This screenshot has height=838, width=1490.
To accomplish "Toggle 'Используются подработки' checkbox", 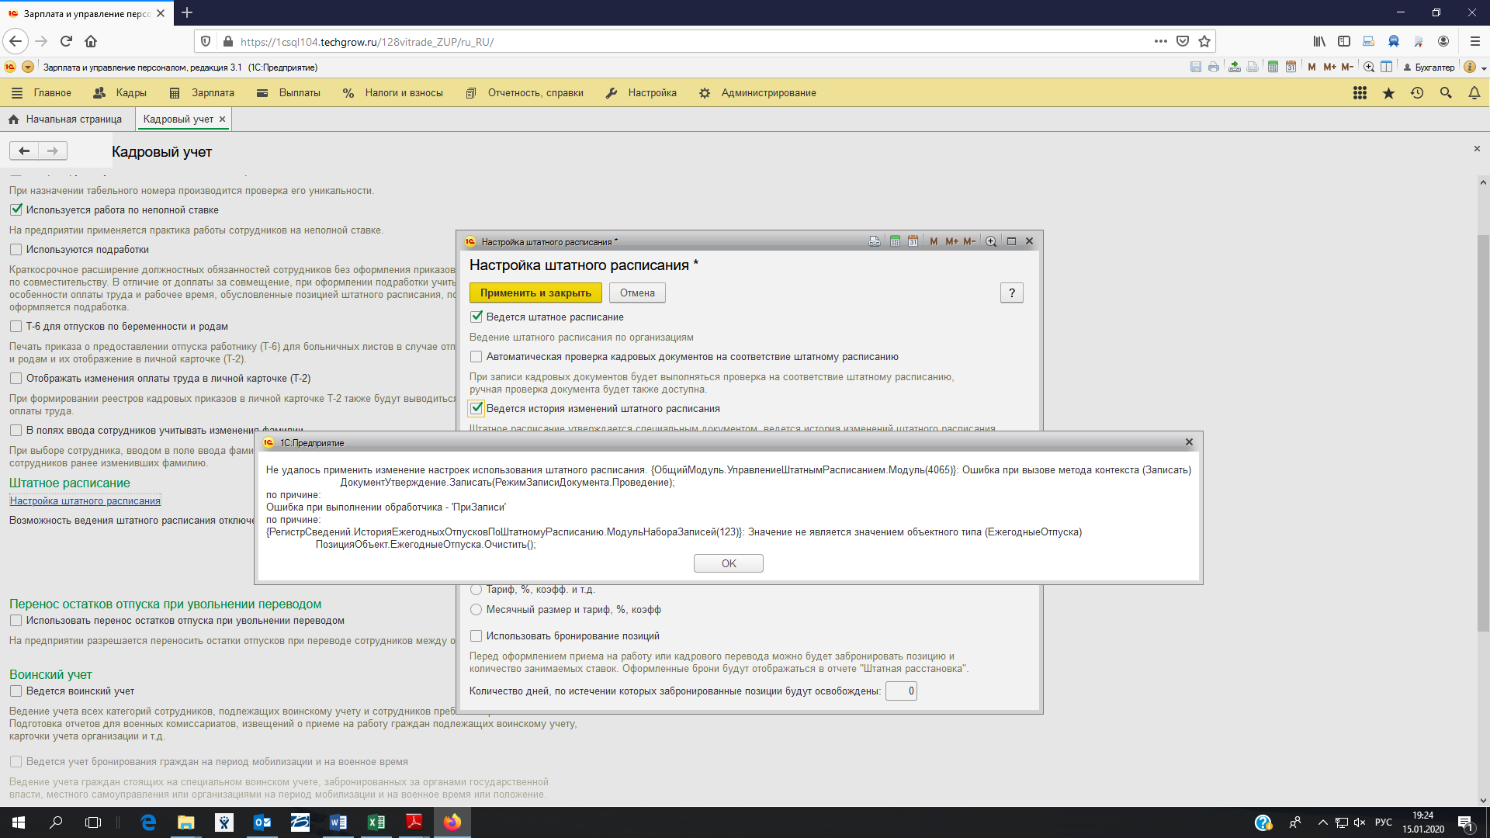I will click(16, 250).
